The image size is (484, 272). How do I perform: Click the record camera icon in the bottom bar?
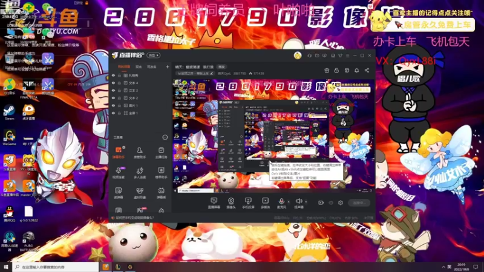pos(321,202)
